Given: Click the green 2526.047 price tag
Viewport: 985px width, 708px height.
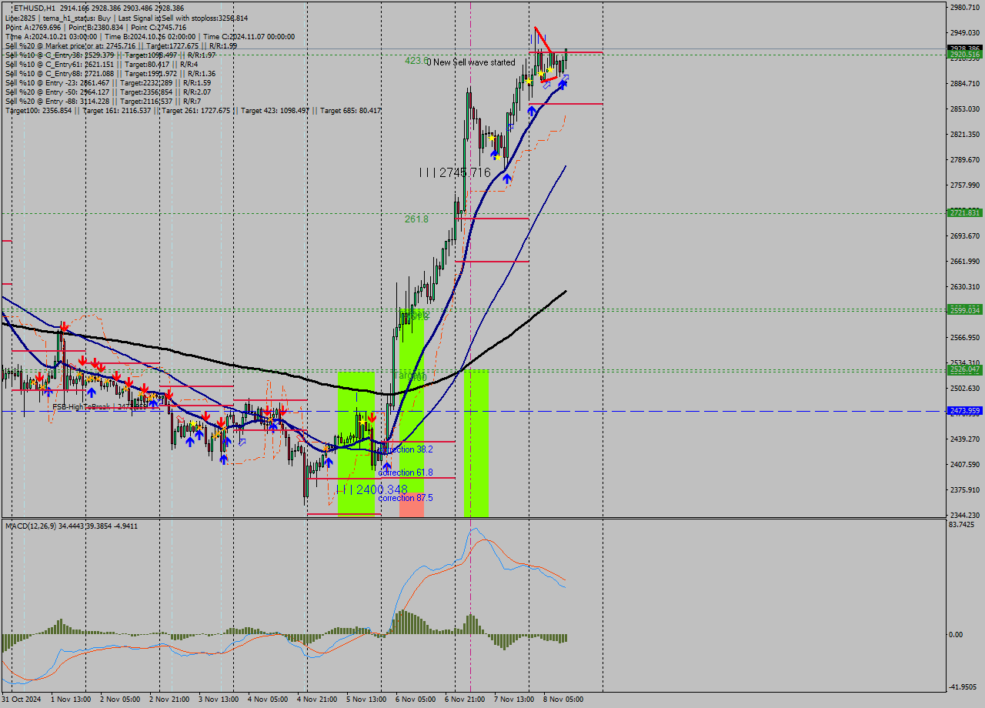Looking at the screenshot, I should [965, 369].
